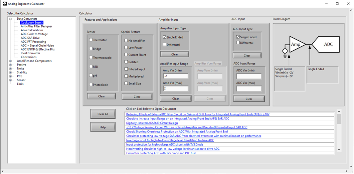Select ADC Code to Voltage calculator
354x174 pixels.
(34, 34)
